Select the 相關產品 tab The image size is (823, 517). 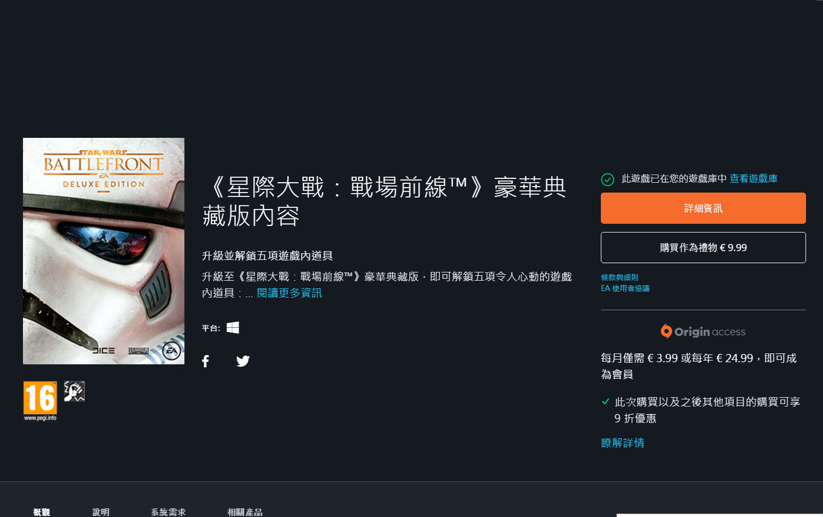[245, 512]
